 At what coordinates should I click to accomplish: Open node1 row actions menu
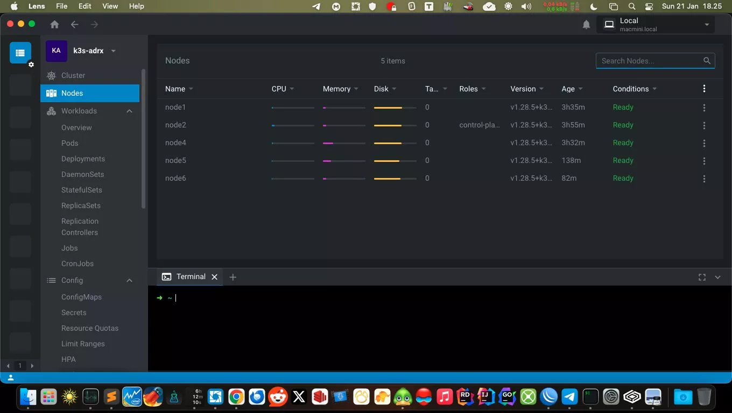click(704, 108)
